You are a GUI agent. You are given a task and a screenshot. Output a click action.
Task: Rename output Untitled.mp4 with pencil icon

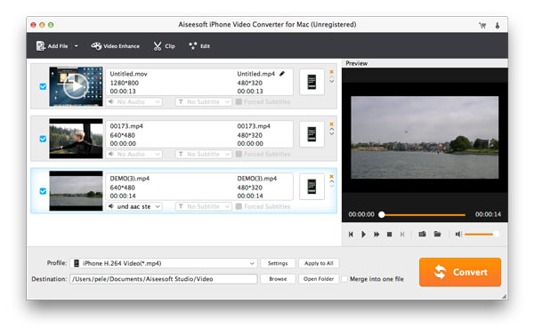click(x=282, y=74)
